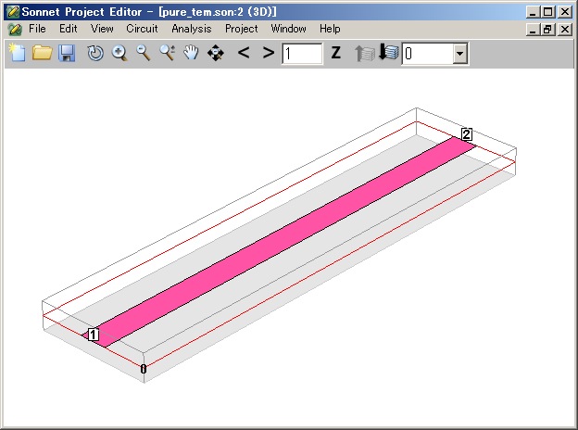This screenshot has height=430, width=578.
Task: Restore the inner document window
Action: pyautogui.click(x=547, y=29)
